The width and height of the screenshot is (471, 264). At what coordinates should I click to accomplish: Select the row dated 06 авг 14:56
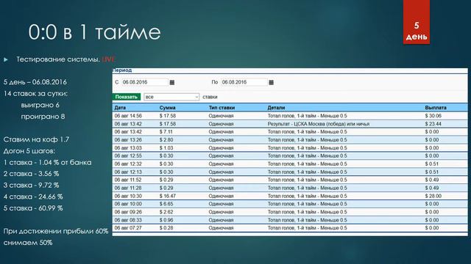290,116
